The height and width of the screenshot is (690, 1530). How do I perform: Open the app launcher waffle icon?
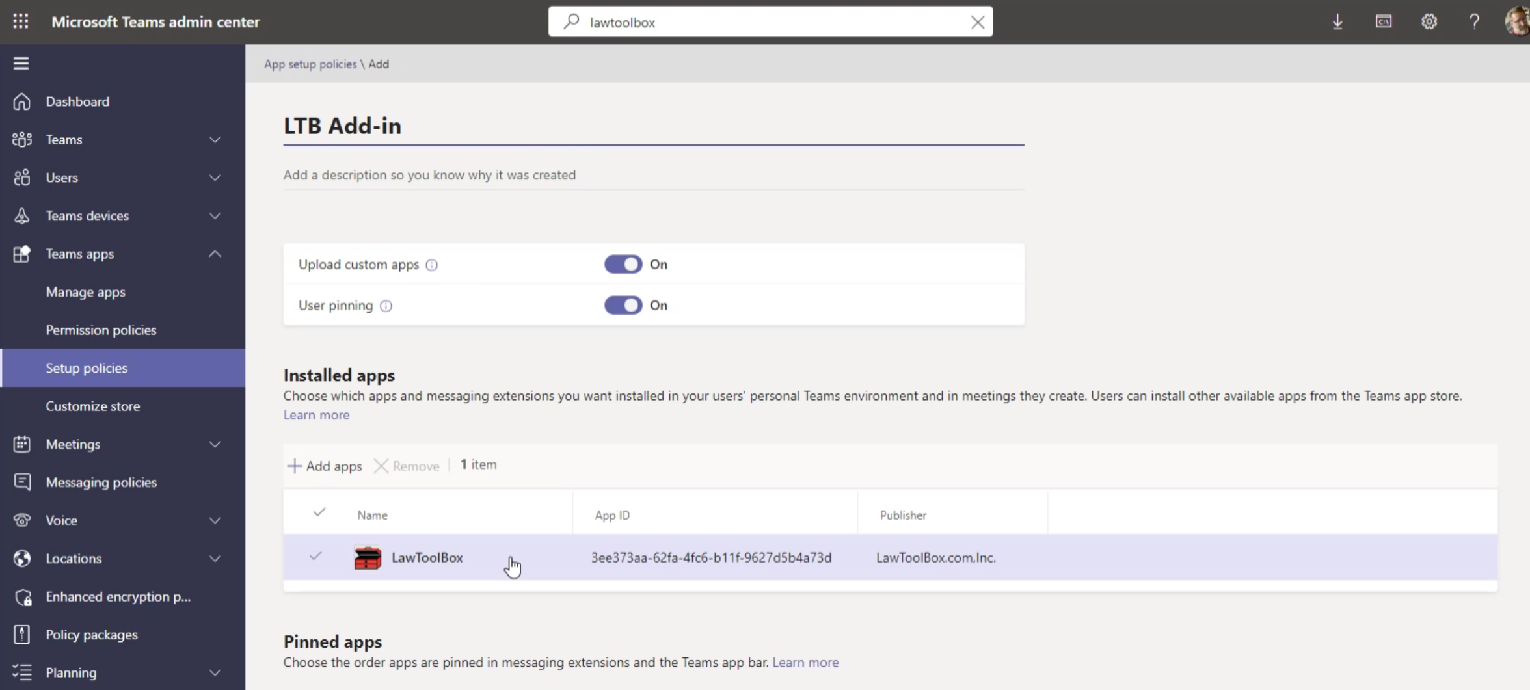(x=21, y=21)
